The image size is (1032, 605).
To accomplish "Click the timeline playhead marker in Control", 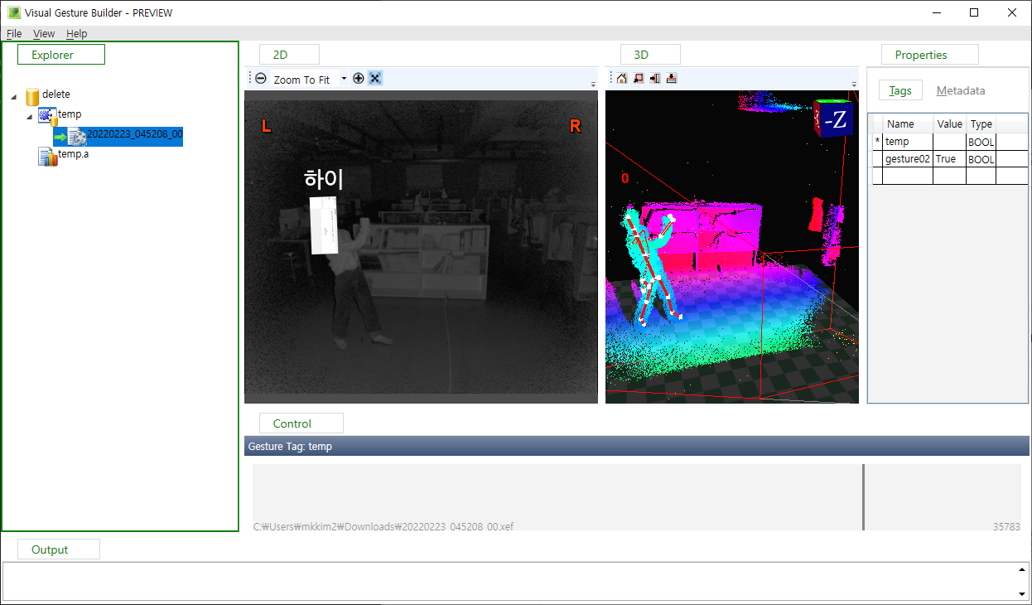I will click(x=863, y=496).
